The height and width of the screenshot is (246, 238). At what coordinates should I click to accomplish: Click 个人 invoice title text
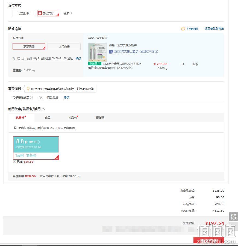coord(40,97)
